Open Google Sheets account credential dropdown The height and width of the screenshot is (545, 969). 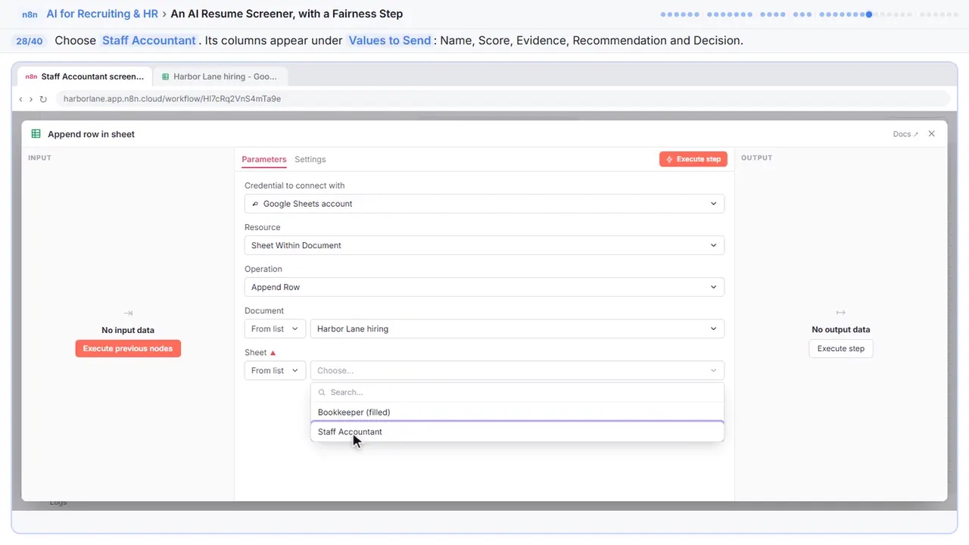pyautogui.click(x=484, y=204)
